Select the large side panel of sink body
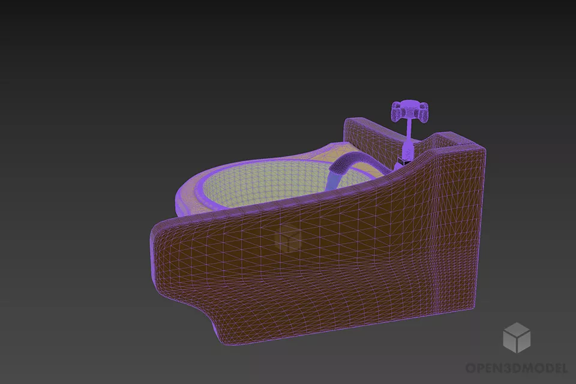 [x=319, y=245]
